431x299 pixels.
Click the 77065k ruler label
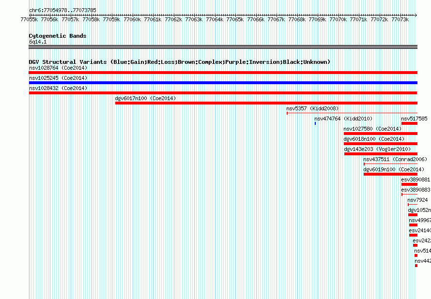[x=235, y=20]
